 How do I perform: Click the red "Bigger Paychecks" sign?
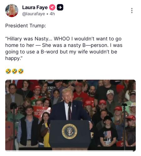click(42, 112)
